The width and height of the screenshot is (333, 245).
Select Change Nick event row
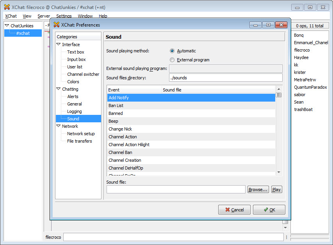(191, 129)
